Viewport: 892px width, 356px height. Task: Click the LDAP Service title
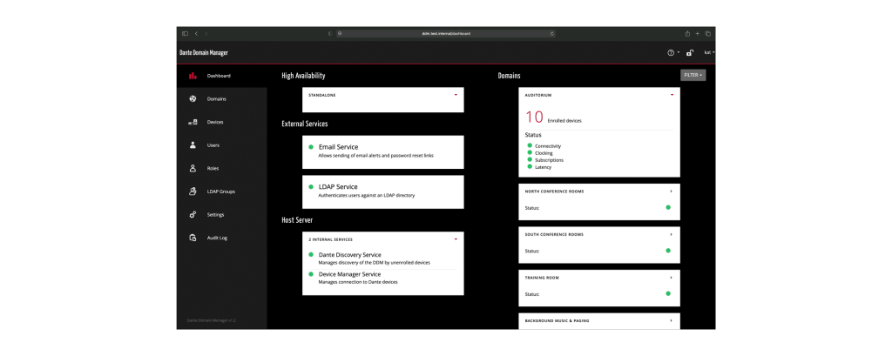coord(338,186)
